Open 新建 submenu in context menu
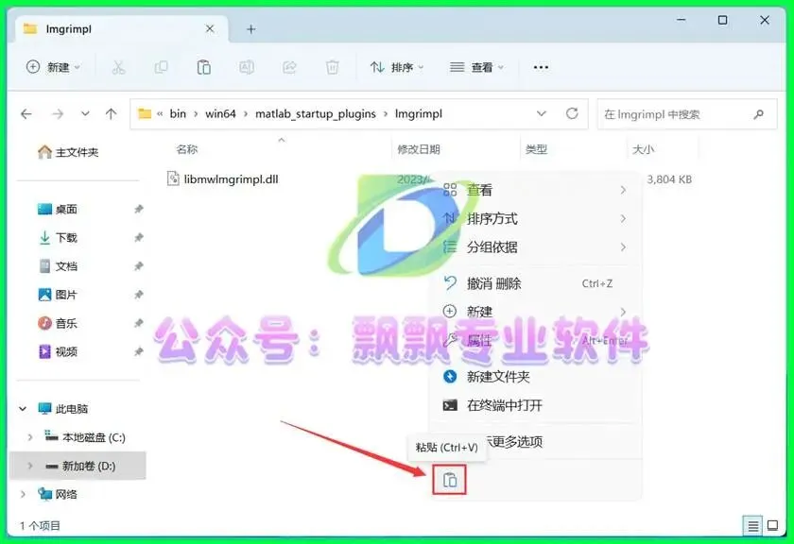794x544 pixels. coord(535,312)
